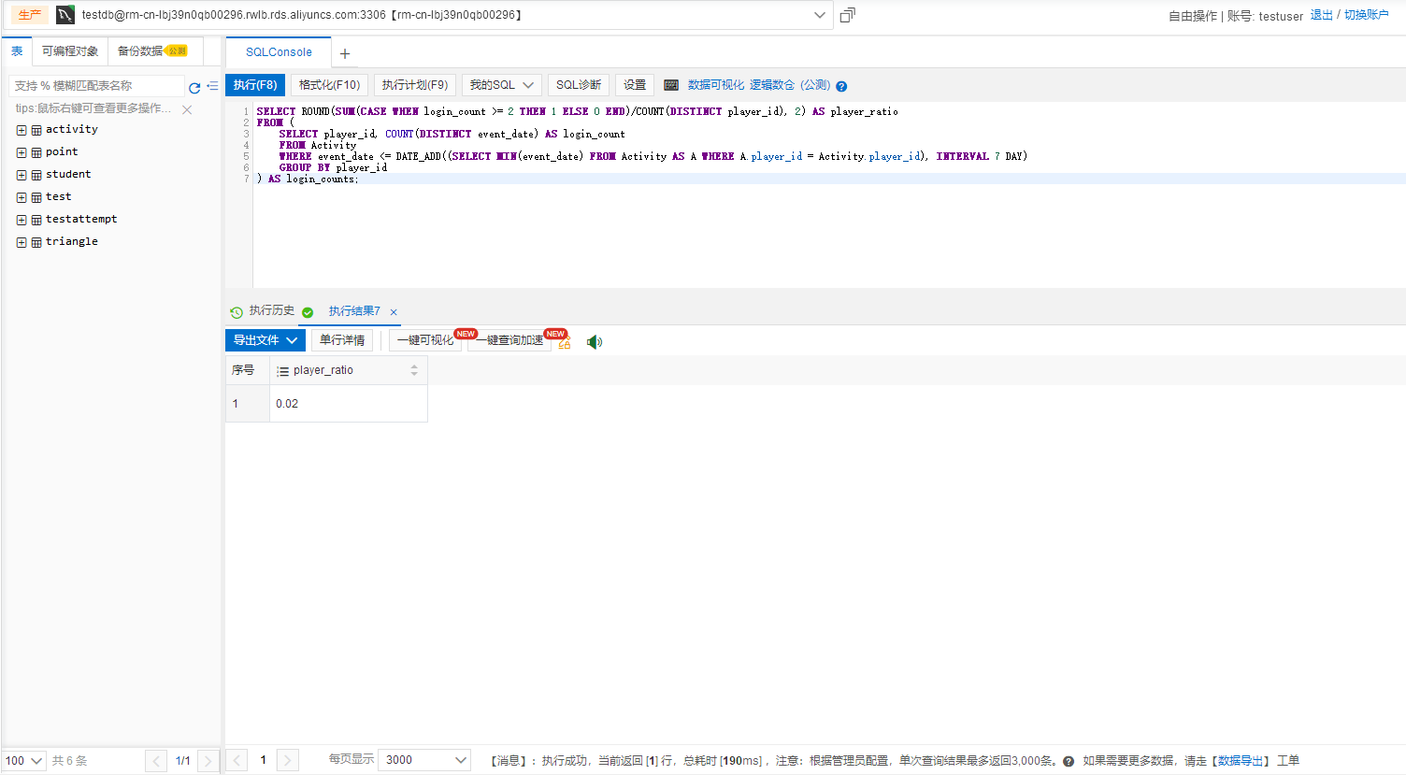Image resolution: width=1406 pixels, height=775 pixels.
Task: Expand the triangle table node
Action: click(22, 242)
